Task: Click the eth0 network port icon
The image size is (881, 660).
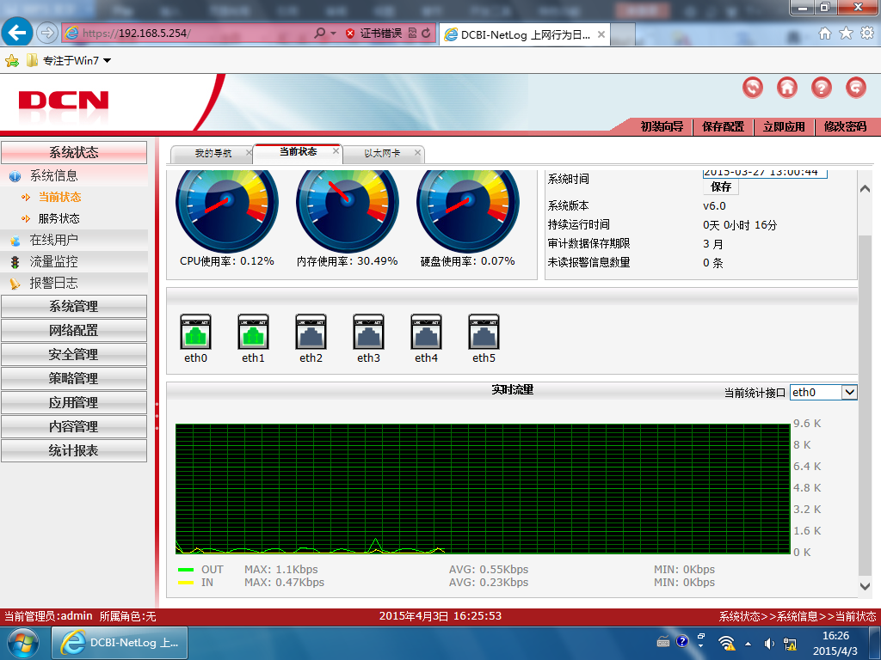Action: (x=195, y=332)
